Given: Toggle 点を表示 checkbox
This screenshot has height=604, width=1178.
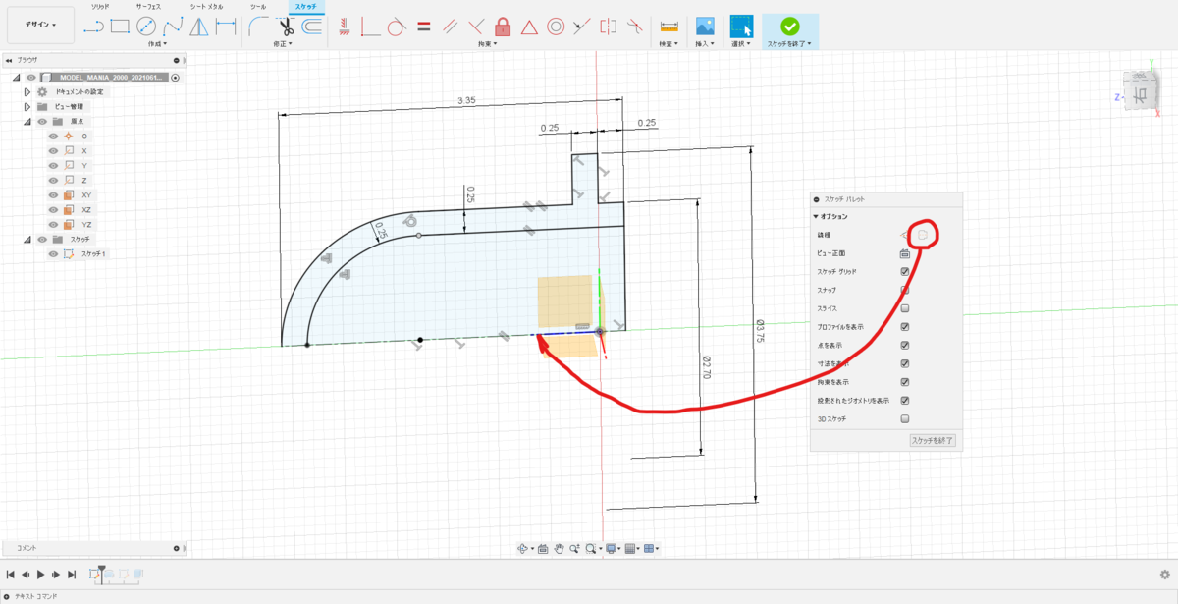Looking at the screenshot, I should [x=905, y=345].
